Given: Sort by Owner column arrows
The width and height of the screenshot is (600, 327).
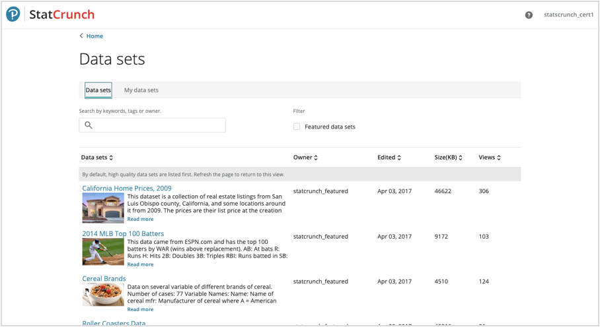Looking at the screenshot, I should click(316, 158).
